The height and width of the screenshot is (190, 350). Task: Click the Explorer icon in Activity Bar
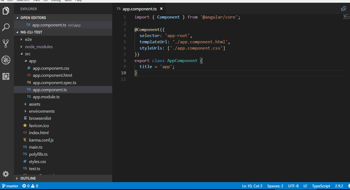click(x=6, y=11)
